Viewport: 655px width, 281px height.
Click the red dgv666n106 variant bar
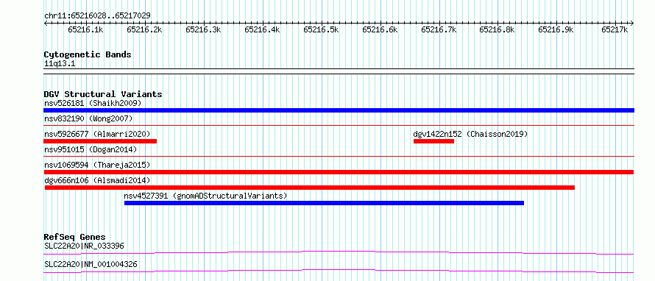point(310,188)
